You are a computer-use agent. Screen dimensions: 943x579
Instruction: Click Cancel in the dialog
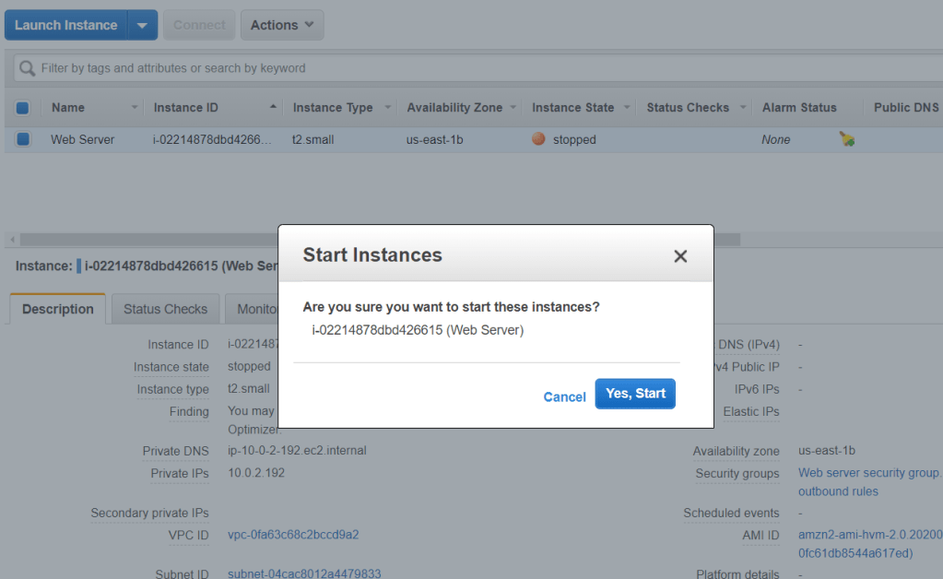pos(564,396)
